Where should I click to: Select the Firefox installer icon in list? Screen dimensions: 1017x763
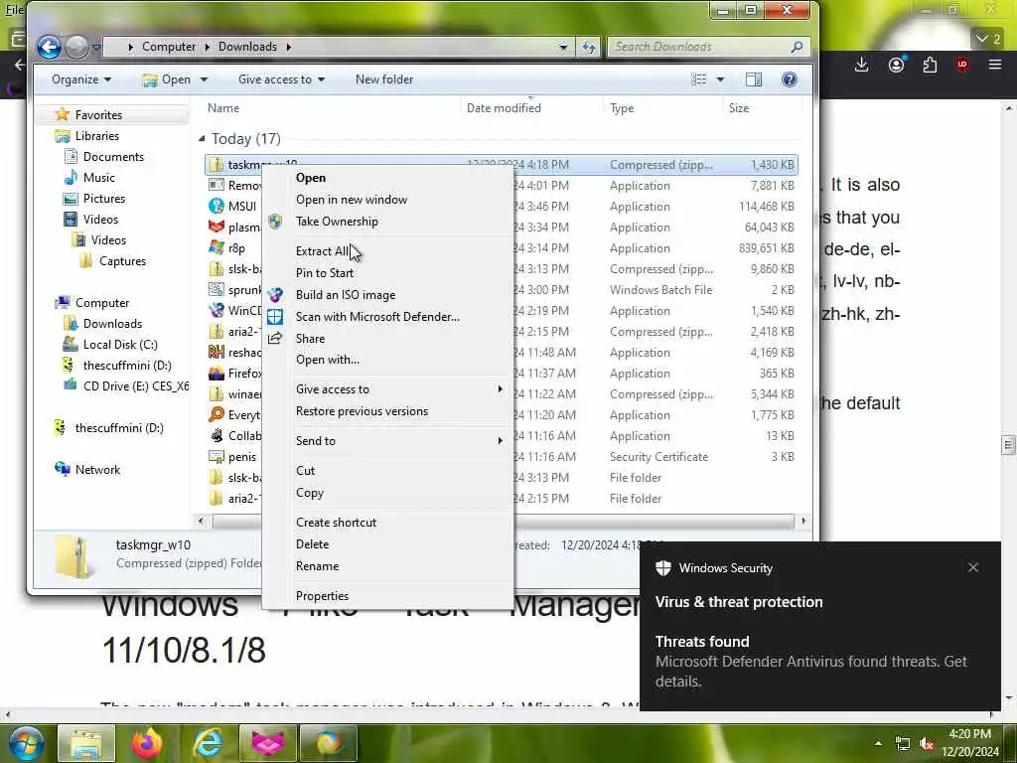point(216,374)
